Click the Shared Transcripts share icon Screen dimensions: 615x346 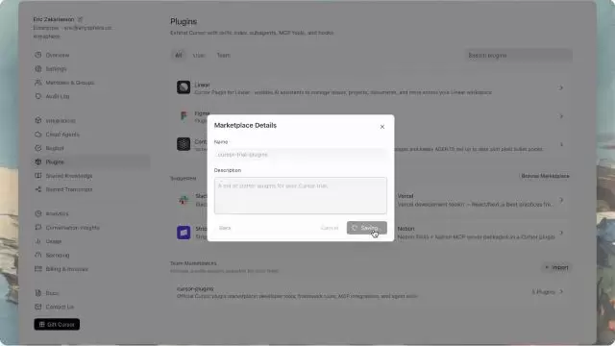pyautogui.click(x=38, y=189)
